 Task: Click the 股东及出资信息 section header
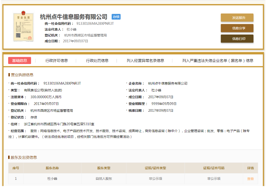coord(24,158)
